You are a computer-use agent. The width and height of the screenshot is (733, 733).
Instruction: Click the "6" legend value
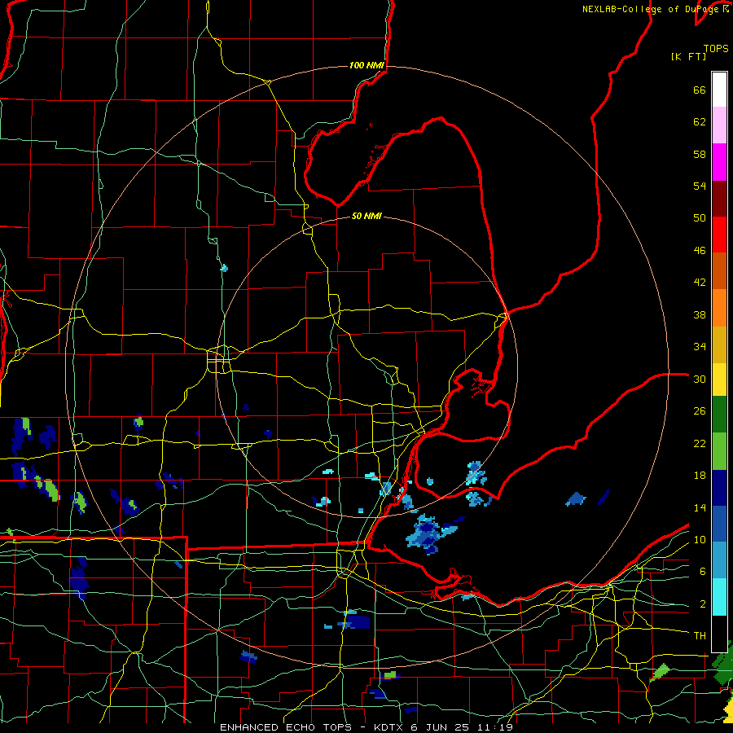click(x=703, y=572)
